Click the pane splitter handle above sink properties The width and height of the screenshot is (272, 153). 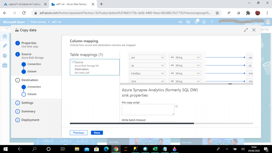(230, 84)
